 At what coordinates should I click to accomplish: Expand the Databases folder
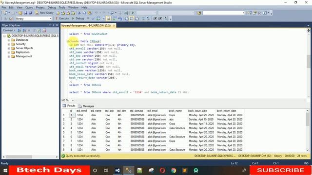9,40
